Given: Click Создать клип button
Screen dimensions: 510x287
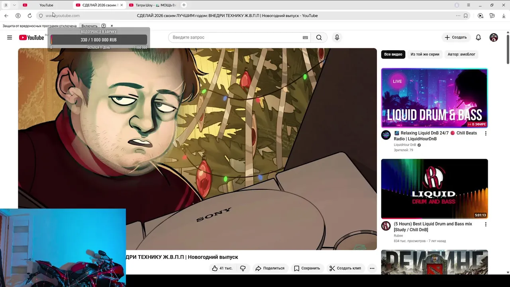Looking at the screenshot, I should pyautogui.click(x=345, y=268).
